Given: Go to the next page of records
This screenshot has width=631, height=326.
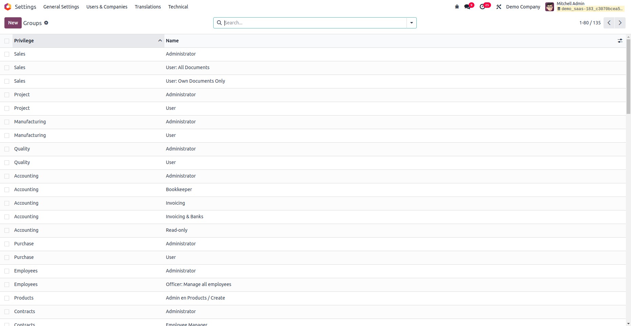Looking at the screenshot, I should 620,23.
